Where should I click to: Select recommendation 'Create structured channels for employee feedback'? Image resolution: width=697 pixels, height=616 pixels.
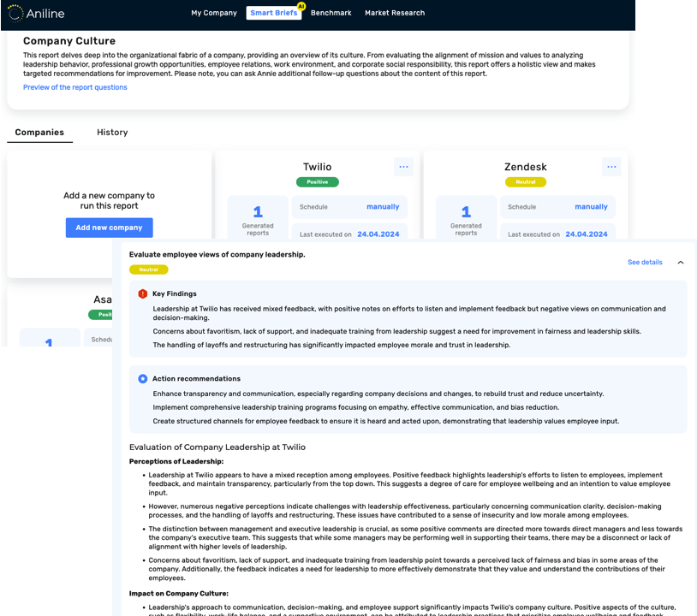coord(386,421)
